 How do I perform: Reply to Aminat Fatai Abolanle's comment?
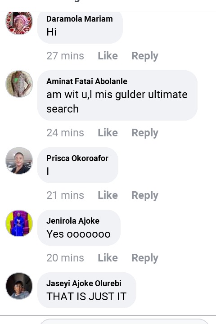(x=145, y=133)
